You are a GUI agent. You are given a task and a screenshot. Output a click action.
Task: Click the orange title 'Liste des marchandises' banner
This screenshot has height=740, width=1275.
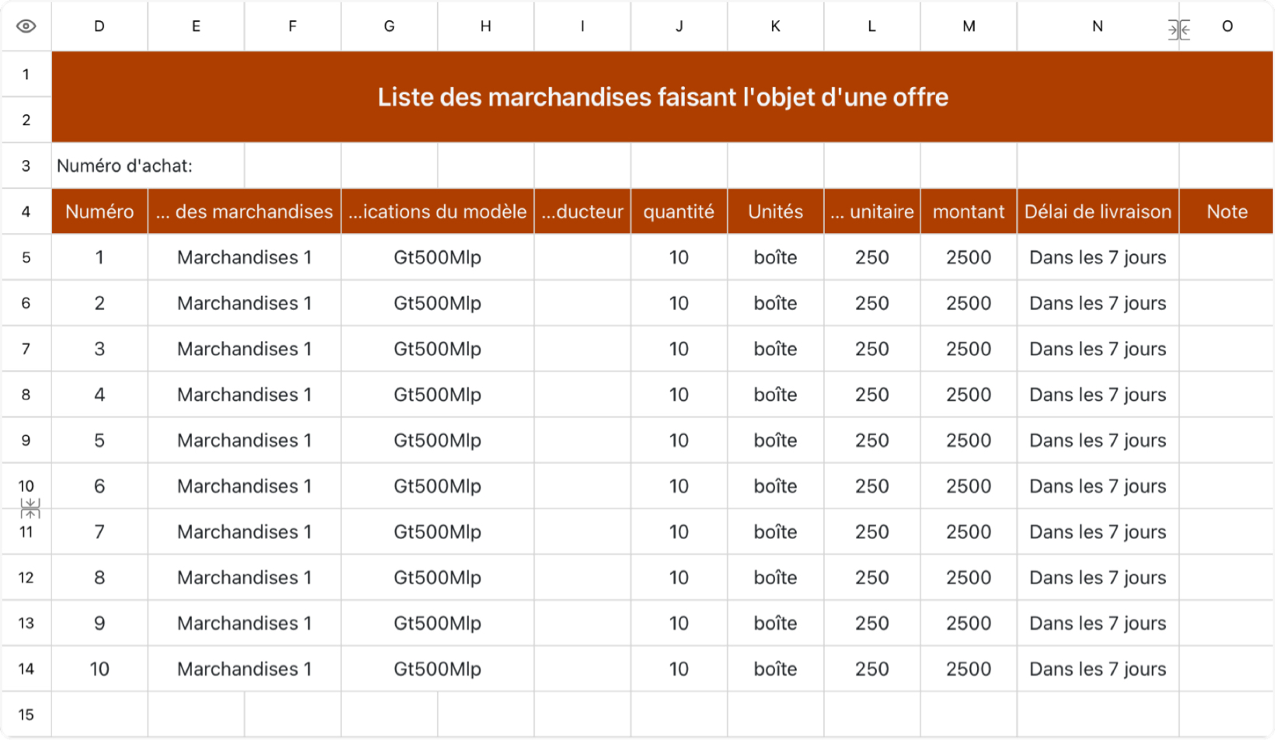(662, 97)
